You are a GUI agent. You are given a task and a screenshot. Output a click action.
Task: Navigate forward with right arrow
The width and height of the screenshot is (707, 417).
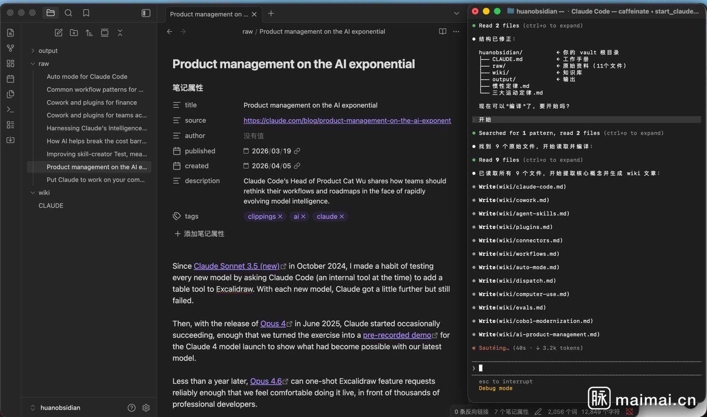[183, 32]
